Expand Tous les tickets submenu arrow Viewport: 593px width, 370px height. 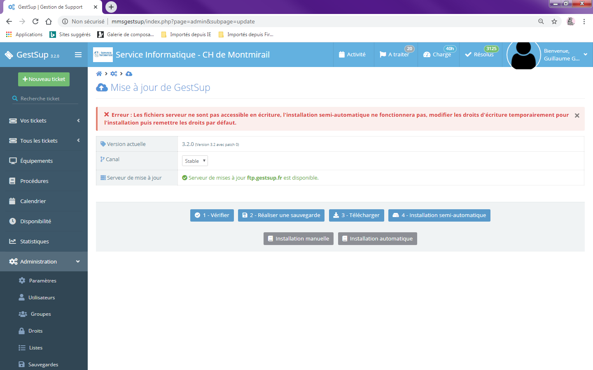tap(78, 141)
